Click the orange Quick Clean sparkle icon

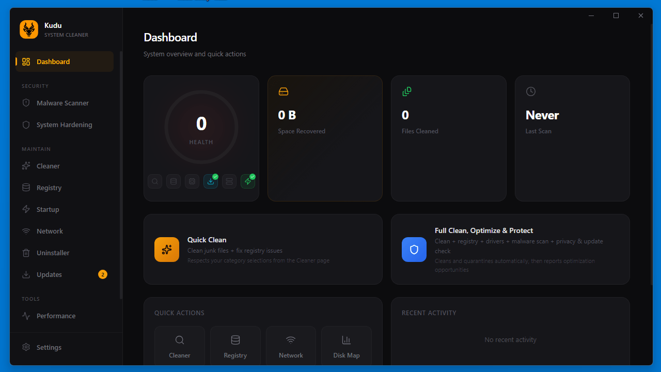[167, 250]
